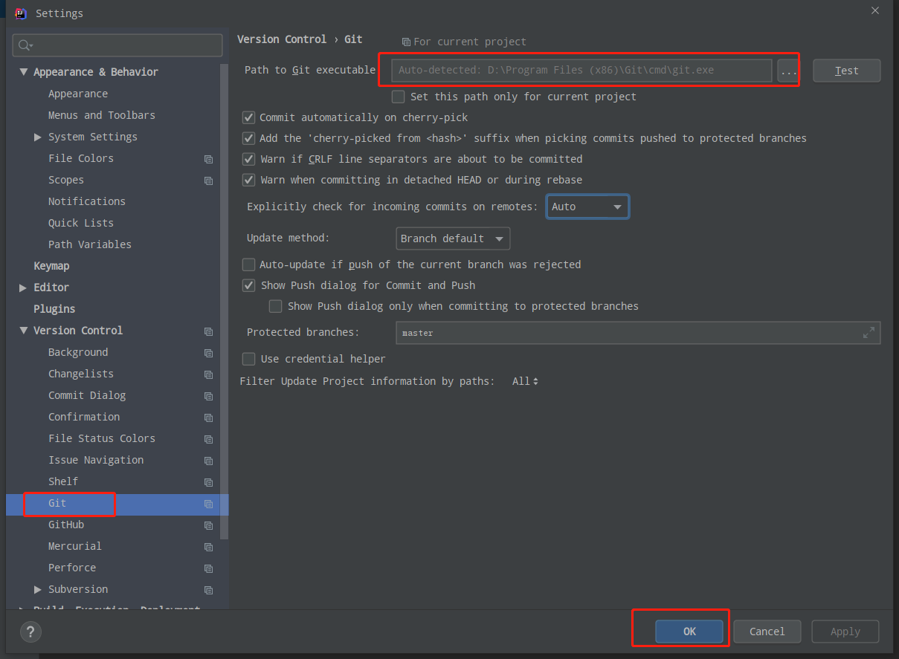Enable auto-update if push was rejected

click(x=249, y=264)
